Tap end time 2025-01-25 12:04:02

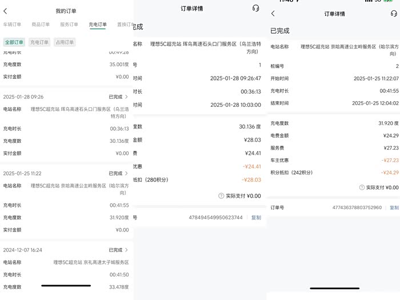coord(375,103)
